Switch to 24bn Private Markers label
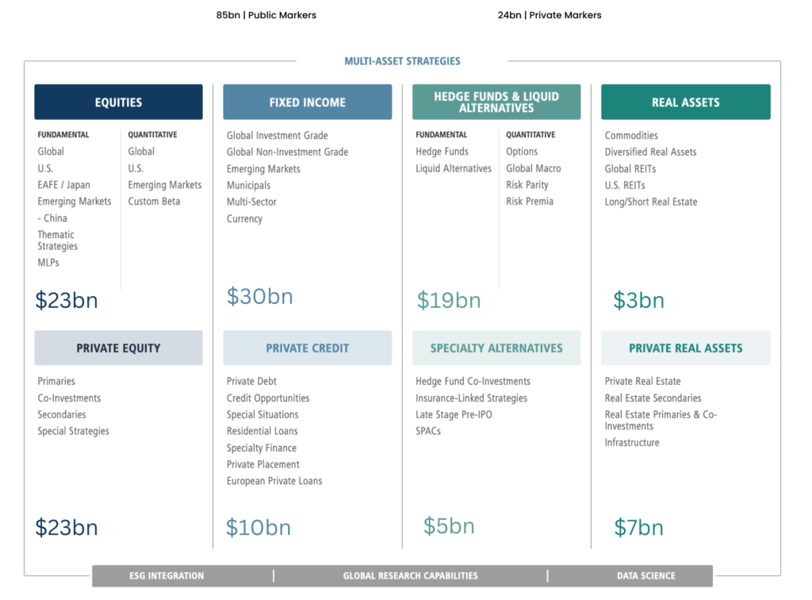The height and width of the screenshot is (600, 812). point(550,15)
